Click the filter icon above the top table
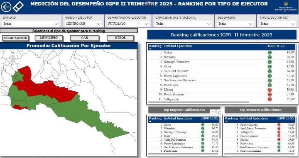The width and height of the screenshot is (299, 158). click(213, 112)
